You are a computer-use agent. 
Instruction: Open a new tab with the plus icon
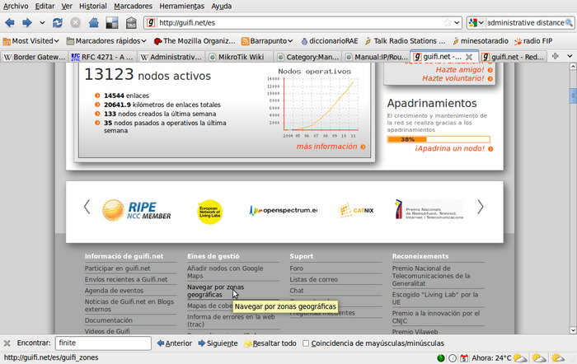[556, 56]
